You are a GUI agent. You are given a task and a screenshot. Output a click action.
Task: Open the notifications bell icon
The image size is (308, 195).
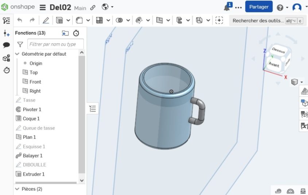coord(227,7)
